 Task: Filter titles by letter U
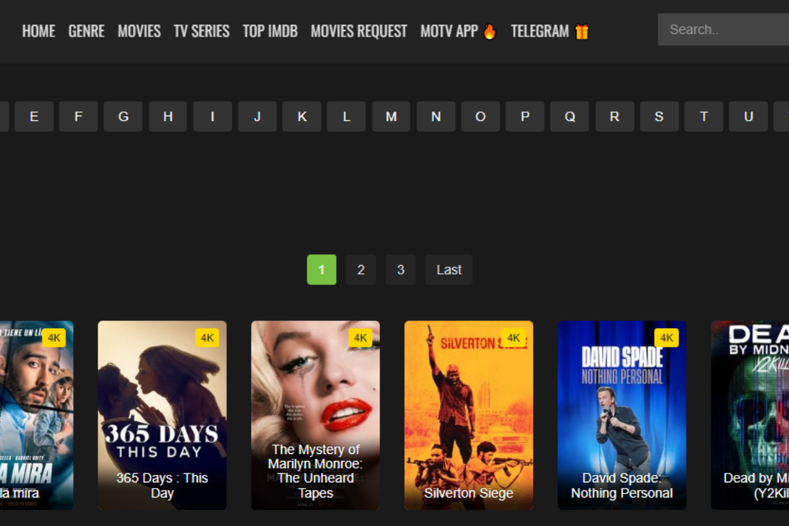pyautogui.click(x=749, y=116)
